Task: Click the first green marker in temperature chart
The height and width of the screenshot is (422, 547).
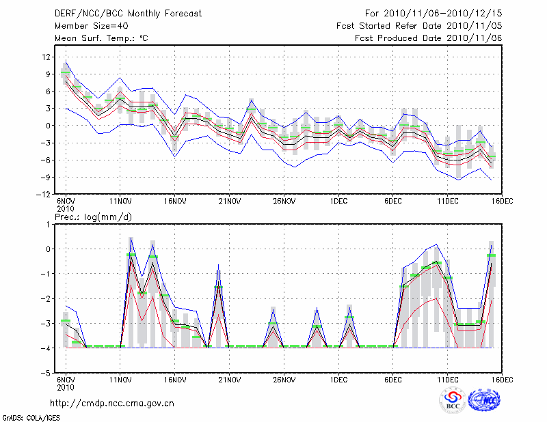Action: tap(66, 72)
